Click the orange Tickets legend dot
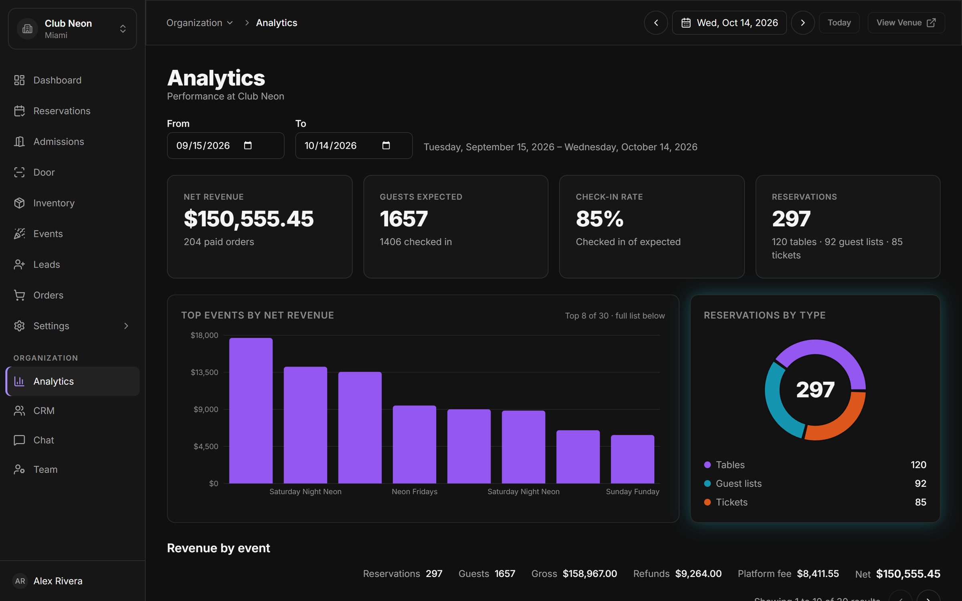Viewport: 962px width, 601px height. point(707,502)
